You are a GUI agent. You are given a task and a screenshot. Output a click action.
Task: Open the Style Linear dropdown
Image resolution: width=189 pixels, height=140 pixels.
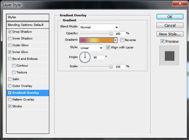pos(91,48)
